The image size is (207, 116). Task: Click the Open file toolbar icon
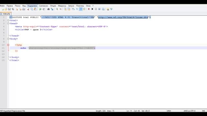pos(6,9)
